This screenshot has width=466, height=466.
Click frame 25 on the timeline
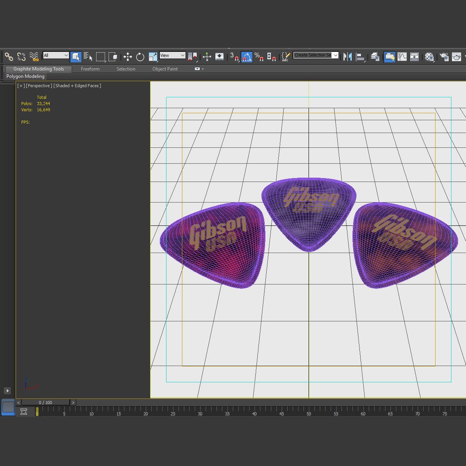tap(173, 413)
